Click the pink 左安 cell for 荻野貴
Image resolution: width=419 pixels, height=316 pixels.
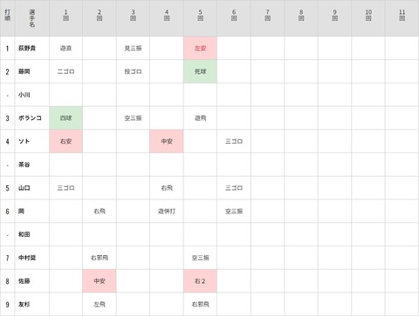coord(200,48)
